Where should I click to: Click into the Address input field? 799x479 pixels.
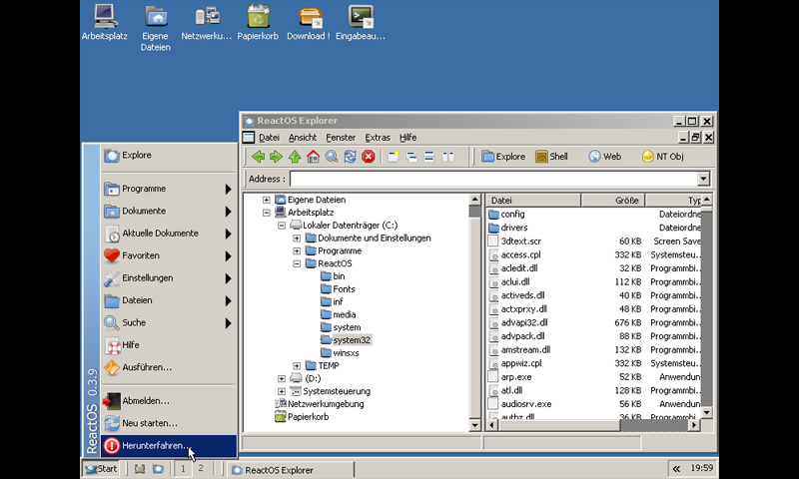(x=493, y=179)
